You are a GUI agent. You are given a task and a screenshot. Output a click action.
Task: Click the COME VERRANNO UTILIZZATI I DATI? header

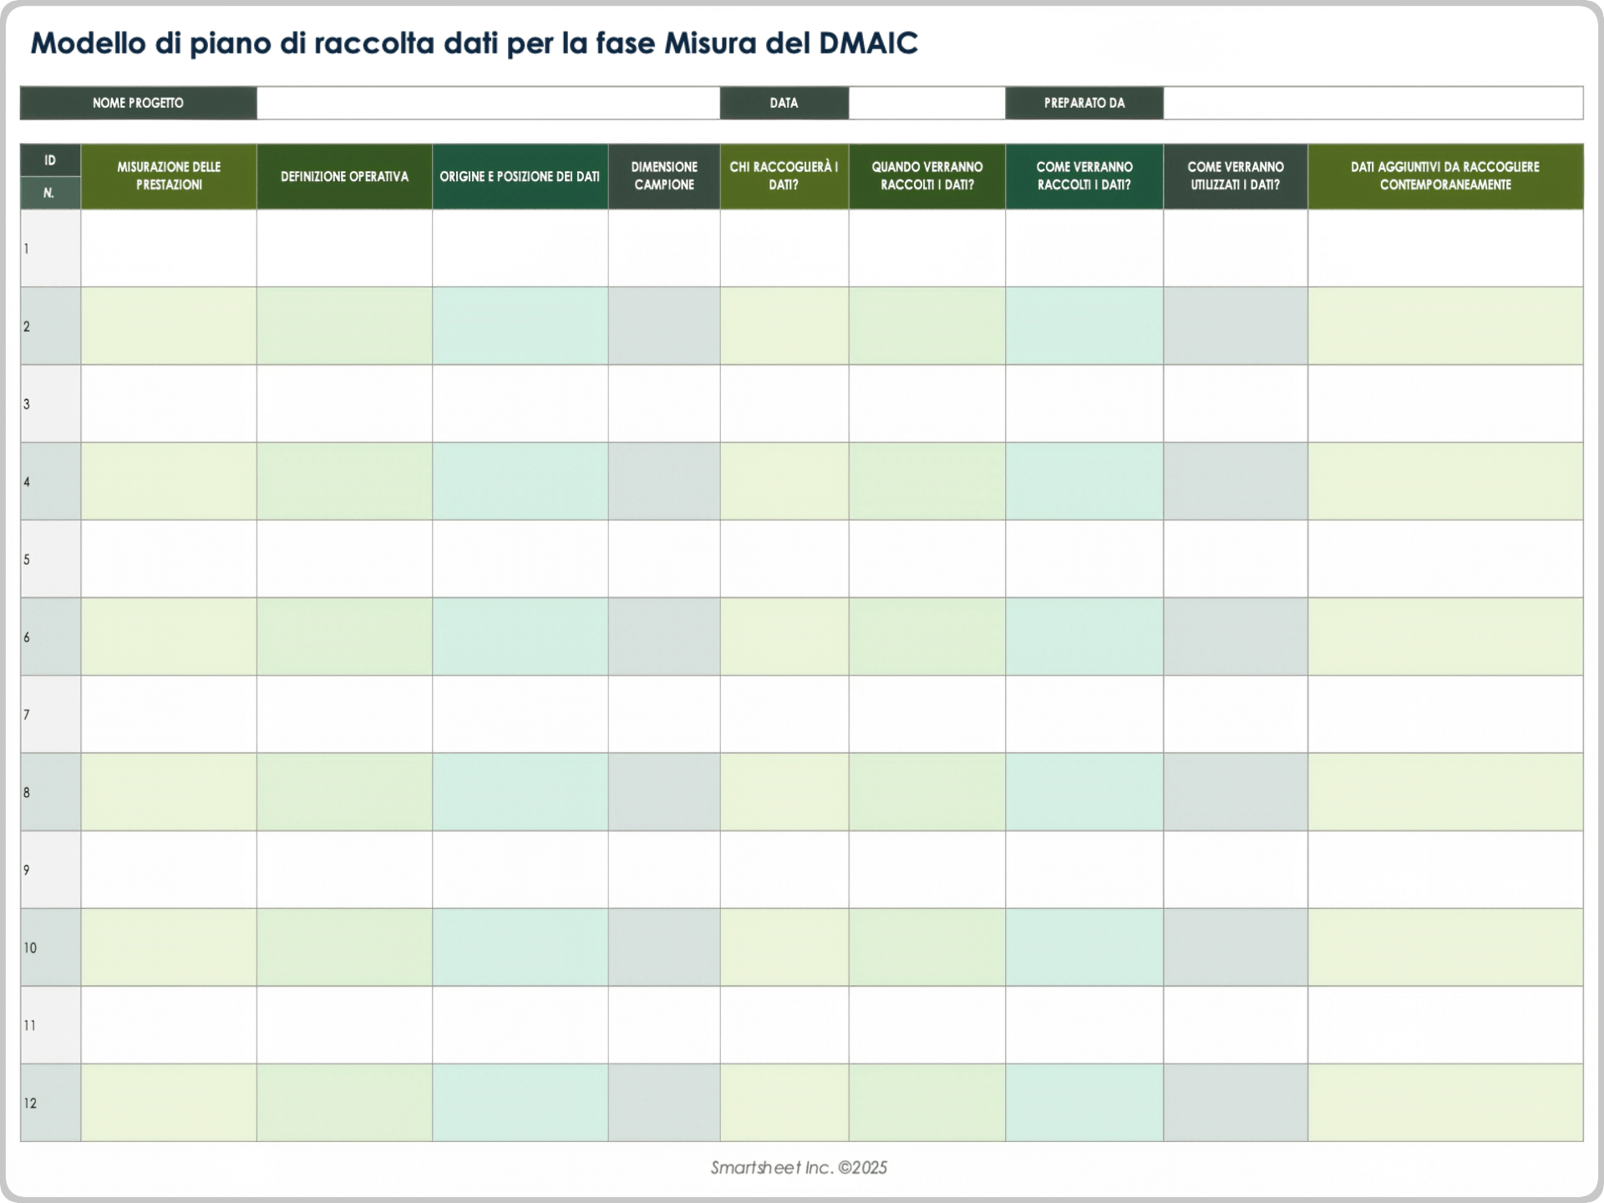click(x=1236, y=175)
